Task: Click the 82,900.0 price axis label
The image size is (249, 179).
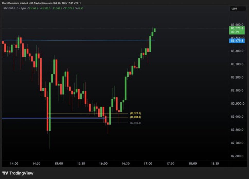Action: pos(237,116)
